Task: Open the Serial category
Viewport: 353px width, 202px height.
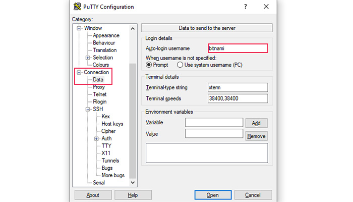Action: click(x=99, y=183)
